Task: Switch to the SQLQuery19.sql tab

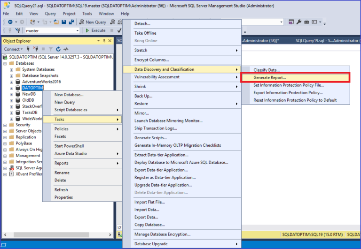Action: [327, 41]
